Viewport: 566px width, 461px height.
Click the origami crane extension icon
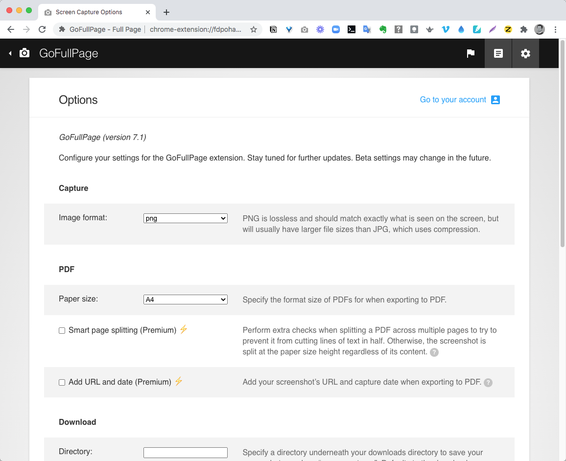click(x=429, y=29)
